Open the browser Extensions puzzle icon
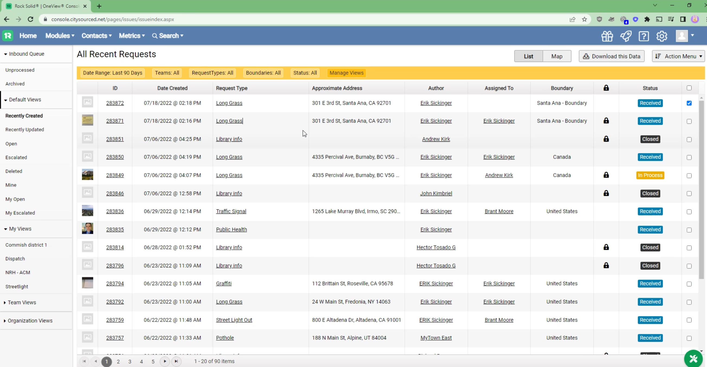707x367 pixels. pos(647,19)
